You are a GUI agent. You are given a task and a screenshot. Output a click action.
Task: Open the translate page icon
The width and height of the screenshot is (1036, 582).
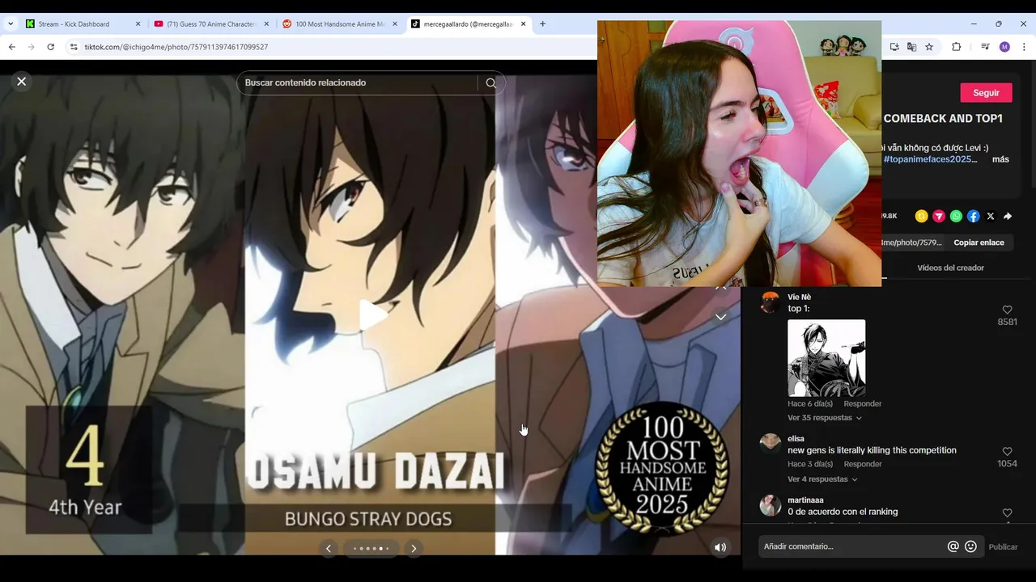coord(911,47)
